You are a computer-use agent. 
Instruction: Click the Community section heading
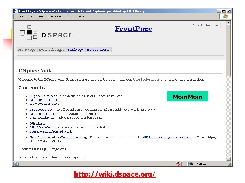[x=32, y=88]
